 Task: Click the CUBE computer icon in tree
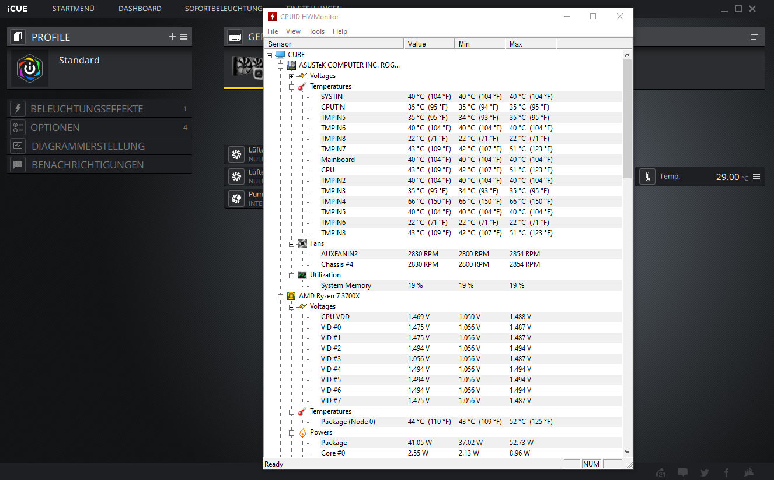pyautogui.click(x=280, y=54)
